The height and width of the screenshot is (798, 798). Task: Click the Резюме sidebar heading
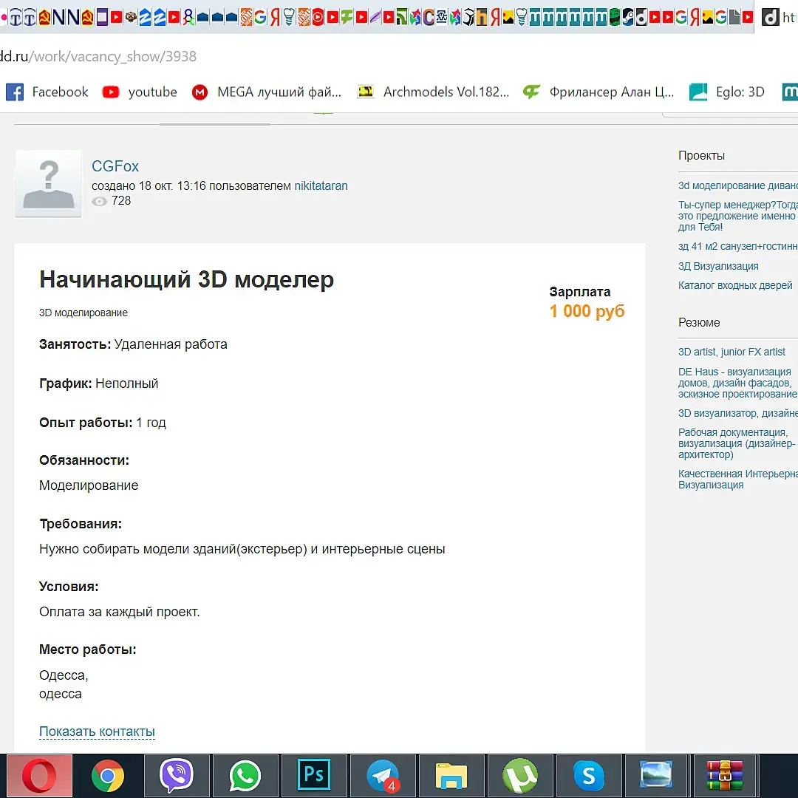point(699,323)
